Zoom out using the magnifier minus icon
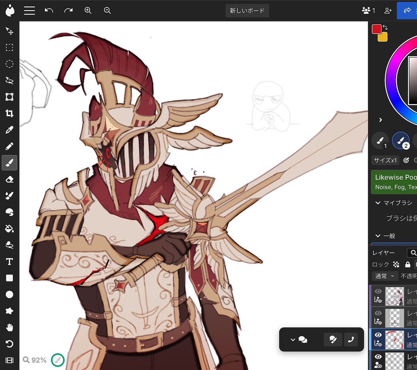This screenshot has width=417, height=370. [x=107, y=10]
